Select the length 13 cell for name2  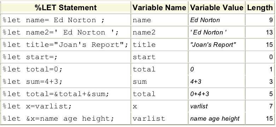260,32
